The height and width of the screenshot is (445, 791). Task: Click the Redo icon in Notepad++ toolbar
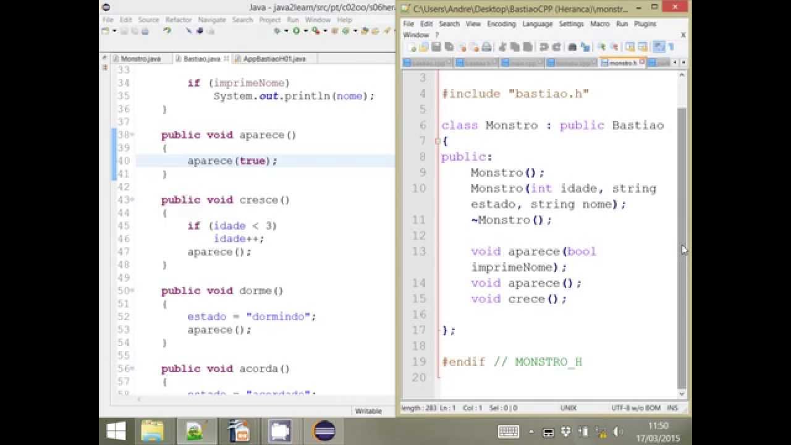(x=556, y=47)
